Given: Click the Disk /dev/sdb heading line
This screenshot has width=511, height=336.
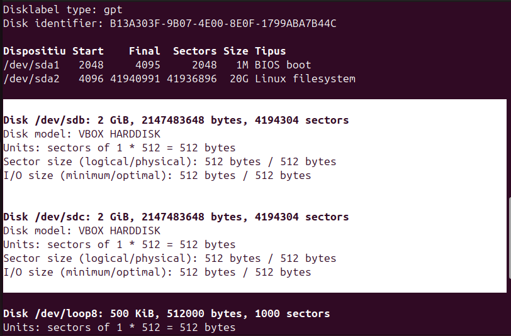Looking at the screenshot, I should click(176, 120).
